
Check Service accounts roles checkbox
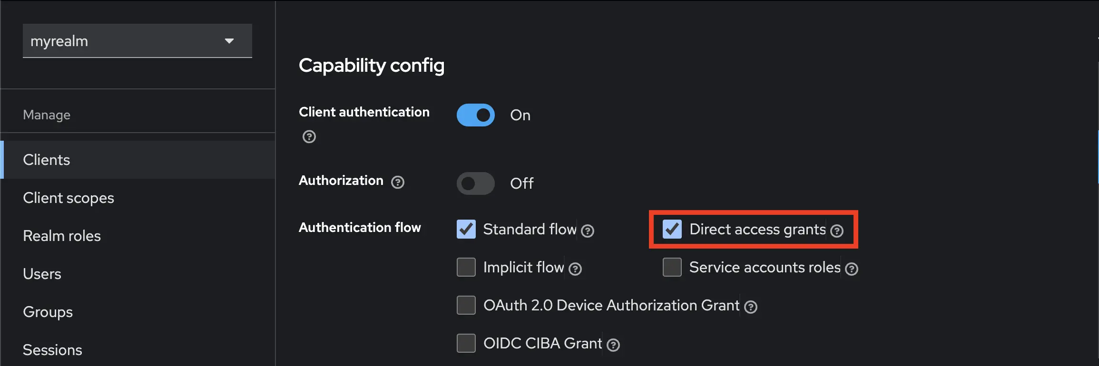(672, 267)
